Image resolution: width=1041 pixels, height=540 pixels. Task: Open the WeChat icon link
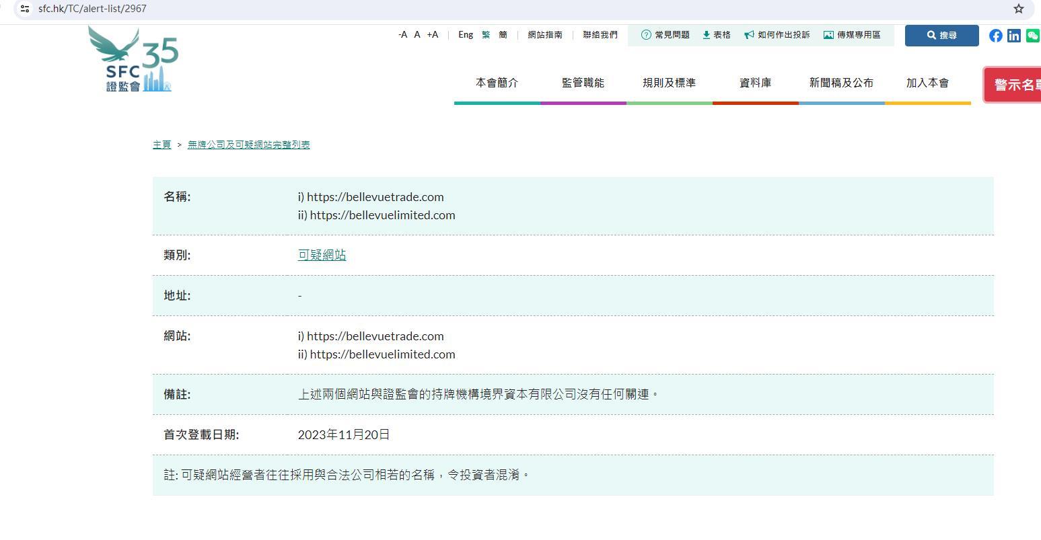point(1032,36)
